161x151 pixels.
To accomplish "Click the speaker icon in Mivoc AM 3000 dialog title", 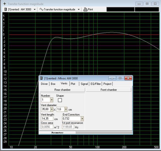I will tap(41, 78).
